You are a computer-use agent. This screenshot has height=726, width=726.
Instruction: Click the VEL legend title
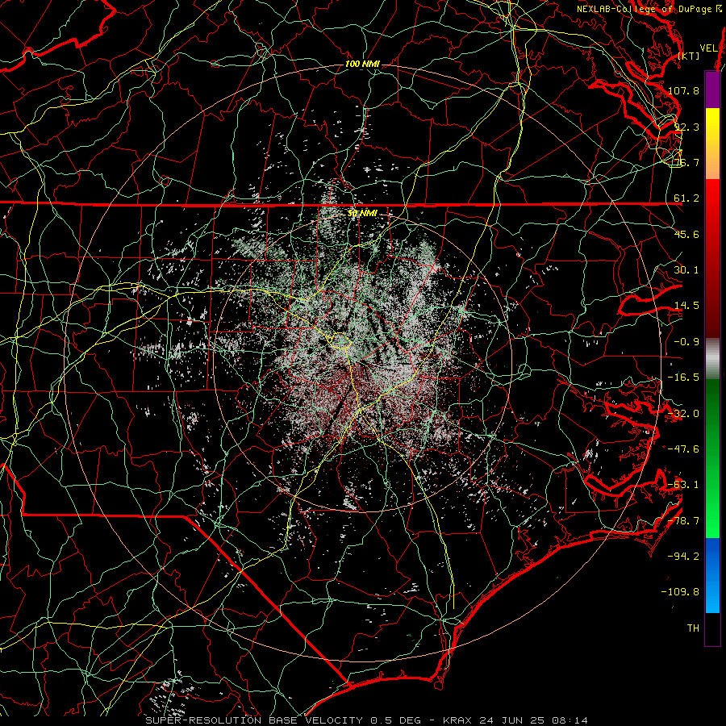(708, 48)
